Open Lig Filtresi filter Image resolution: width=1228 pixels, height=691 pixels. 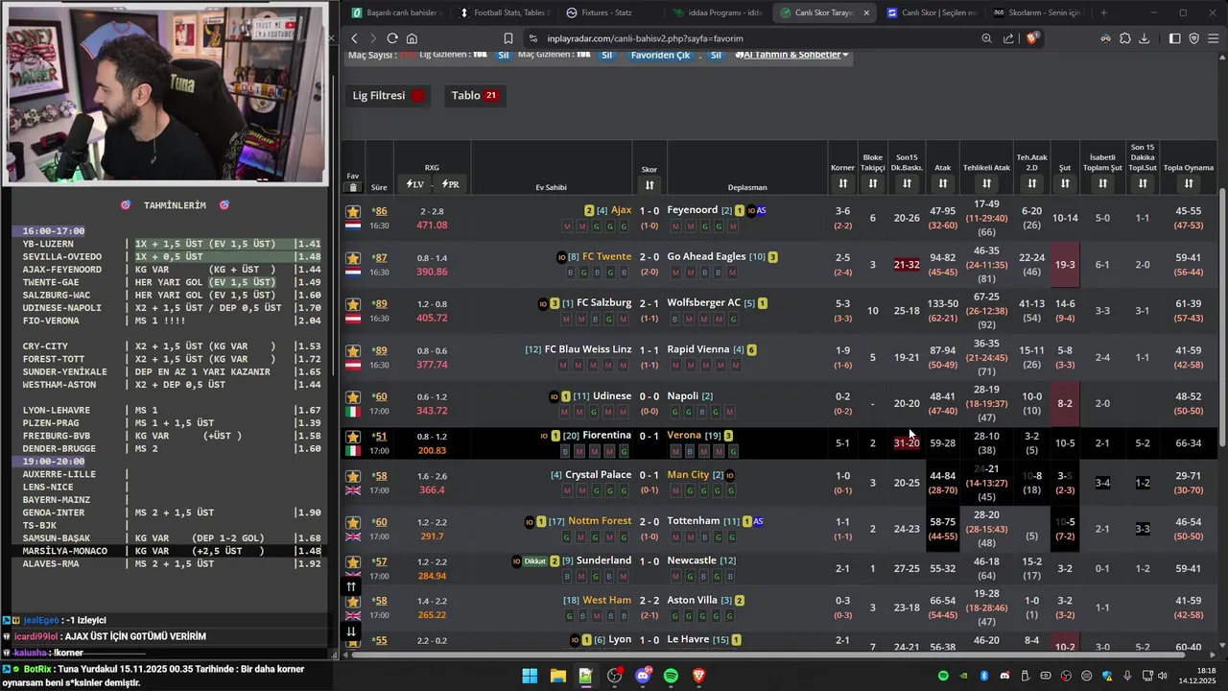pos(389,96)
